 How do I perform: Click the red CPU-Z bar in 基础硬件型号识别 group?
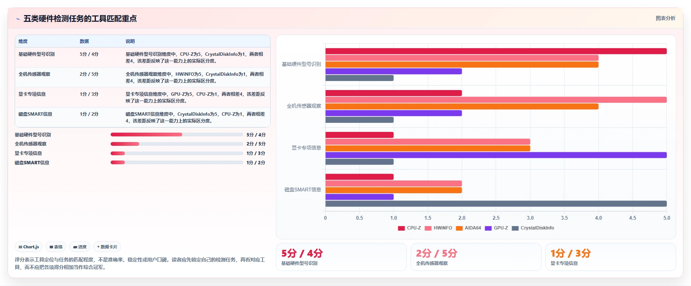coord(496,51)
